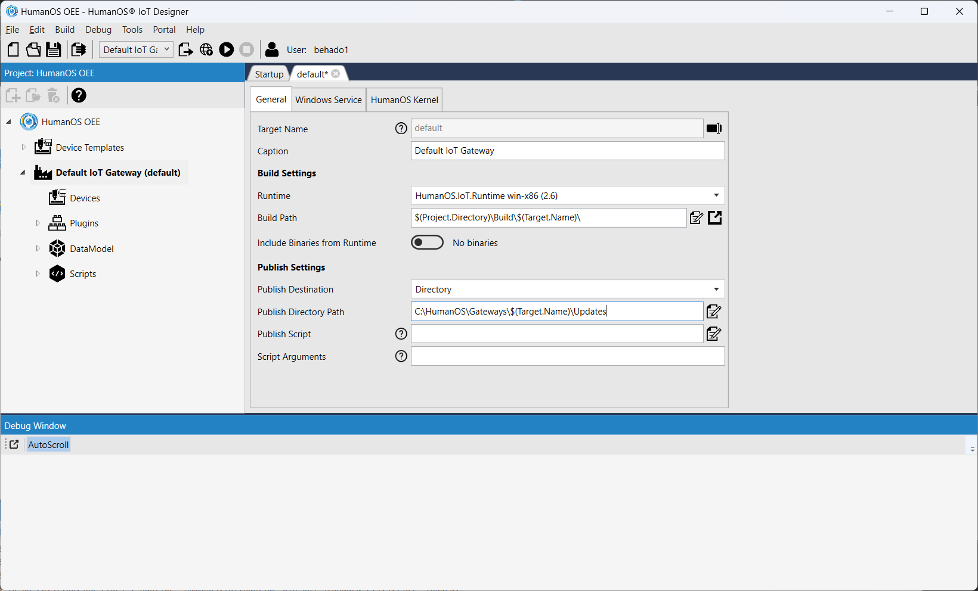Click the Publish Directory Path field
978x591 pixels.
pyautogui.click(x=557, y=311)
